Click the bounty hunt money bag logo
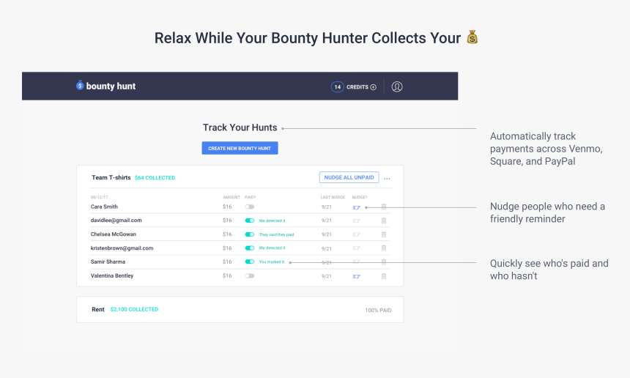Screen dimensions: 630x378 [x=80, y=85]
